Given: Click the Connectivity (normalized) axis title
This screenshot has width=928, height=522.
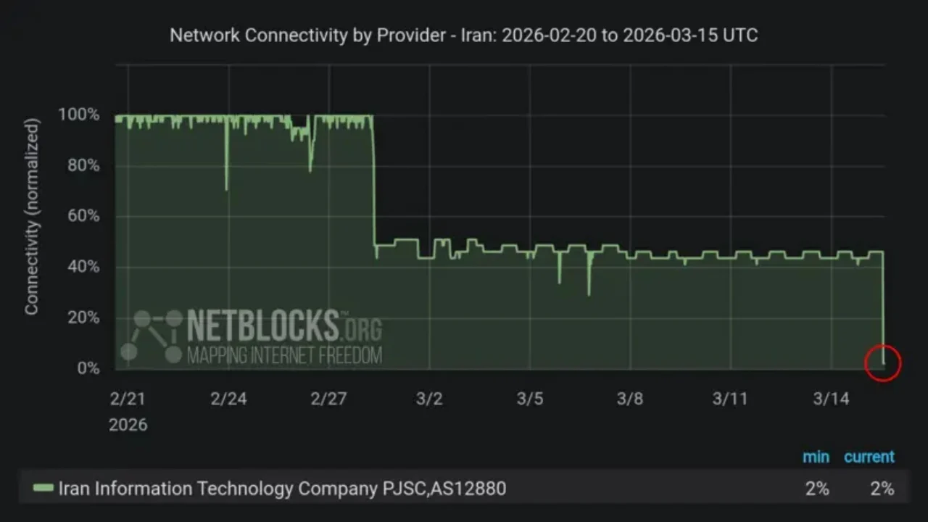Looking at the screenshot, I should coord(31,217).
